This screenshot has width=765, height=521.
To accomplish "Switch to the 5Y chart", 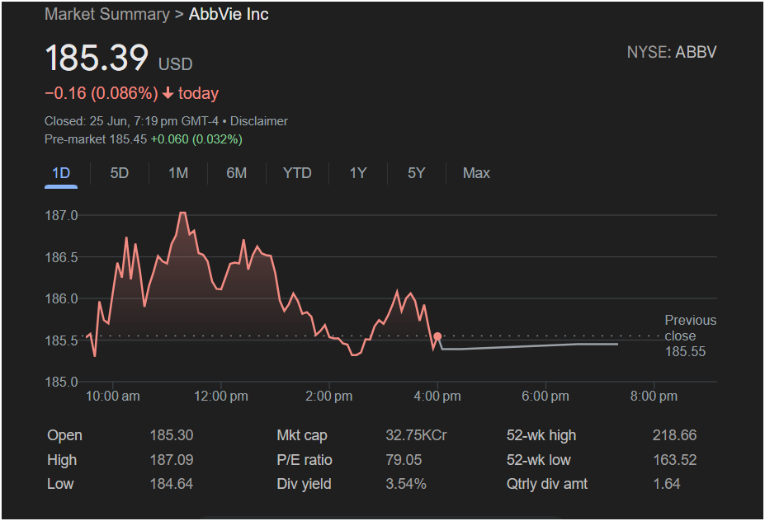I will point(416,173).
